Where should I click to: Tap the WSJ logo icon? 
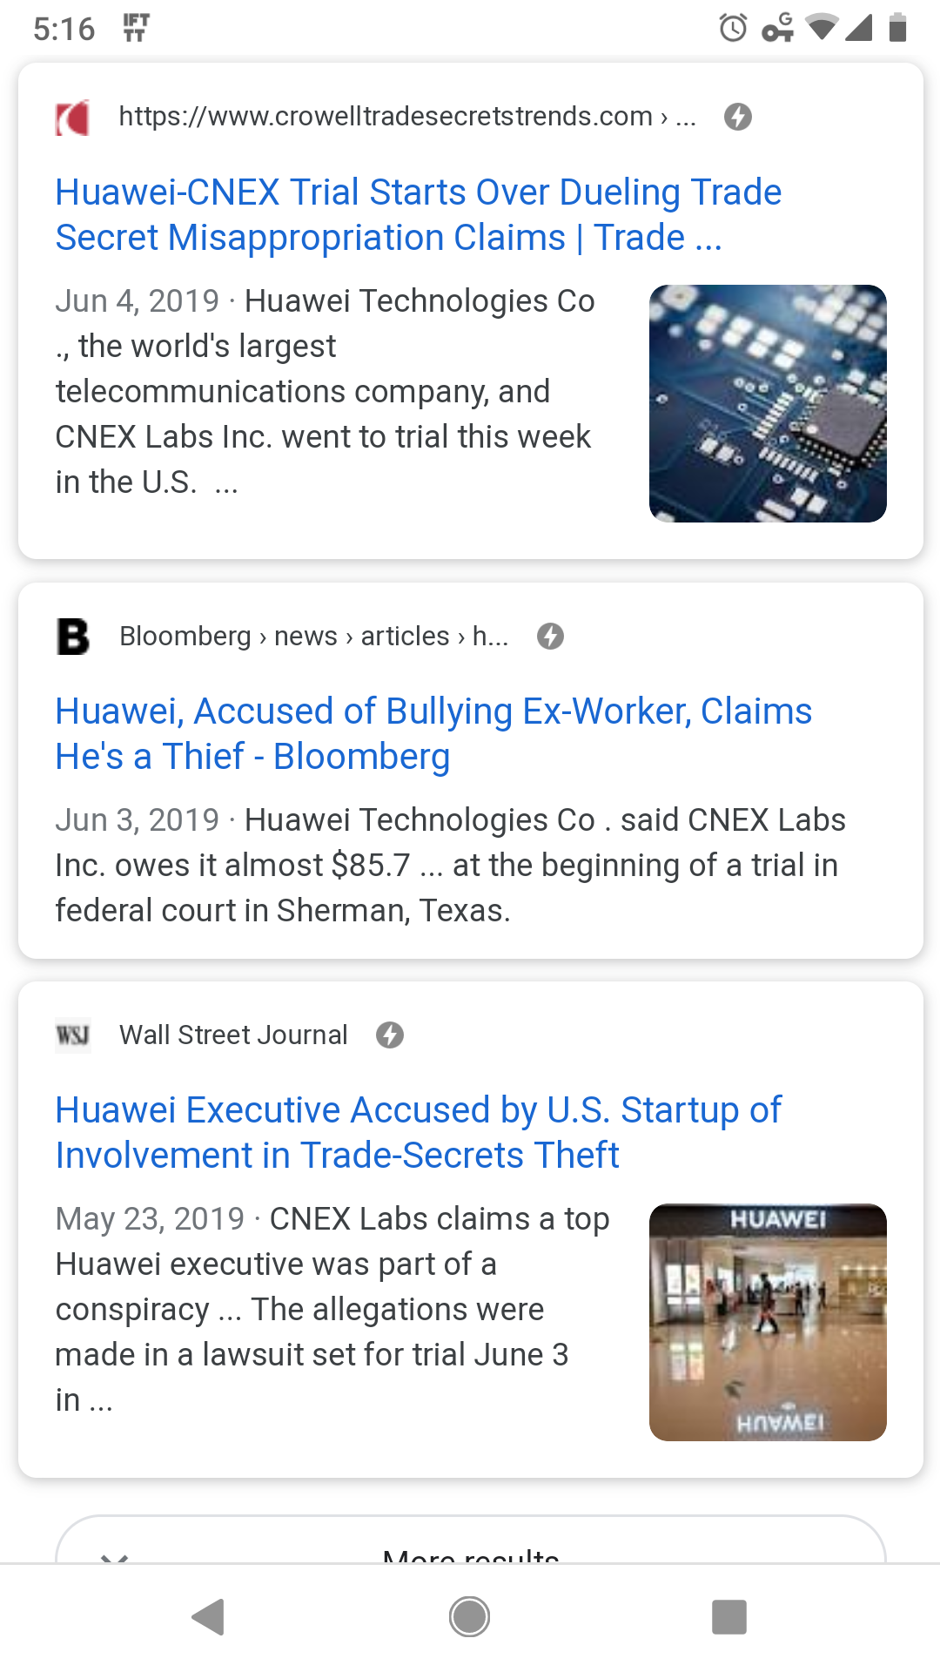[x=73, y=1035]
